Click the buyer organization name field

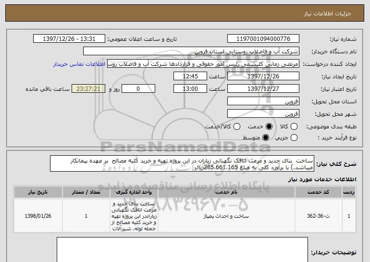click(191, 51)
